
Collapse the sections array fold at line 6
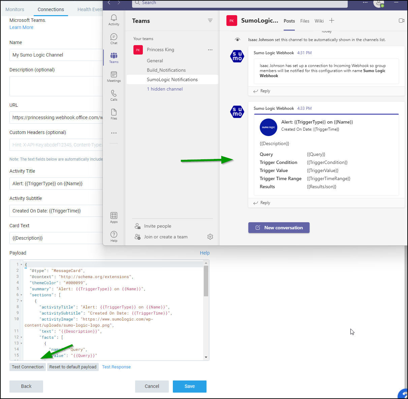click(x=21, y=295)
